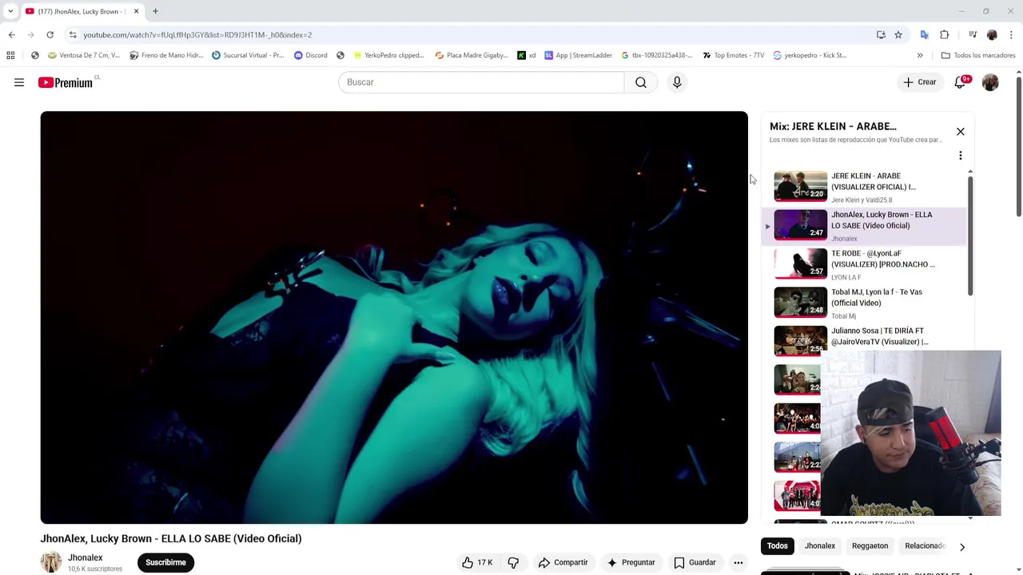Subscribe with the Suscribirme button
This screenshot has width=1023, height=575.
[165, 562]
